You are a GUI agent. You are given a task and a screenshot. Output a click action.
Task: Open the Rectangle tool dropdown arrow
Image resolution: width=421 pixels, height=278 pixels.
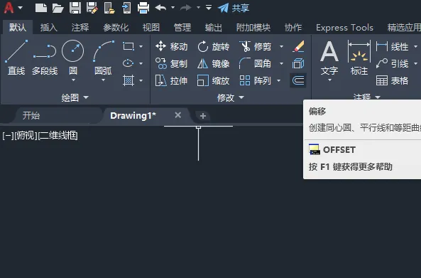pyautogui.click(x=141, y=46)
